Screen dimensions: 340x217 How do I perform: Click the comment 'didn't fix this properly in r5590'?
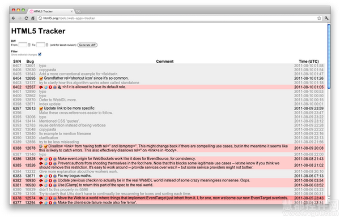(63, 189)
